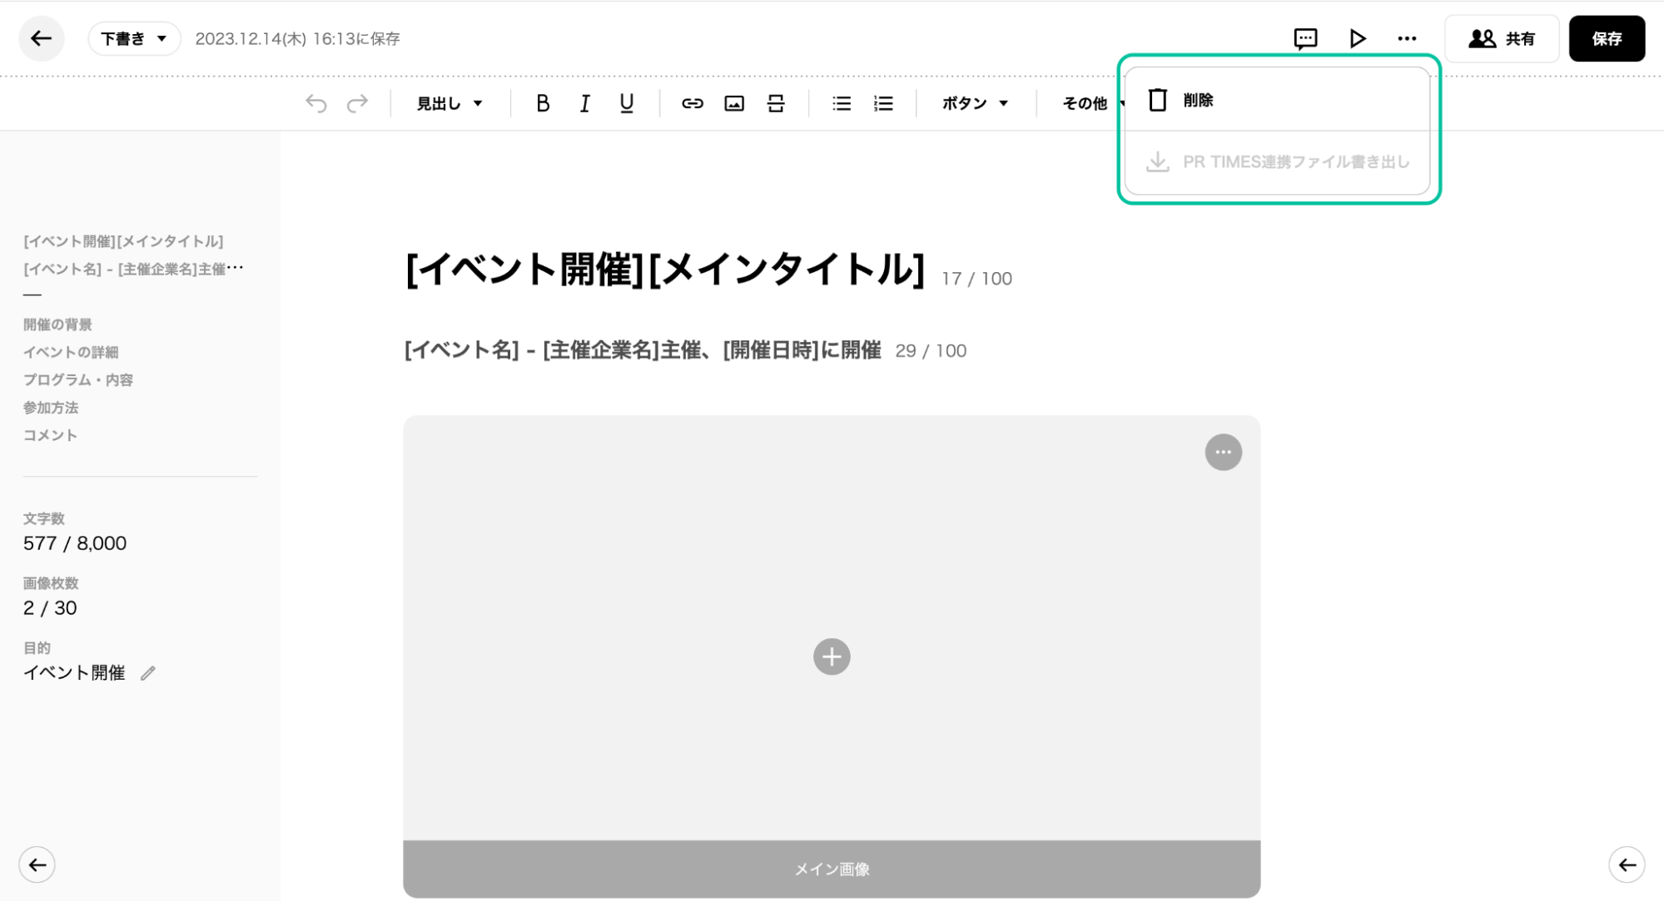Select 削除 from the popup menu
Image resolution: width=1664 pixels, height=902 pixels.
coord(1197,100)
